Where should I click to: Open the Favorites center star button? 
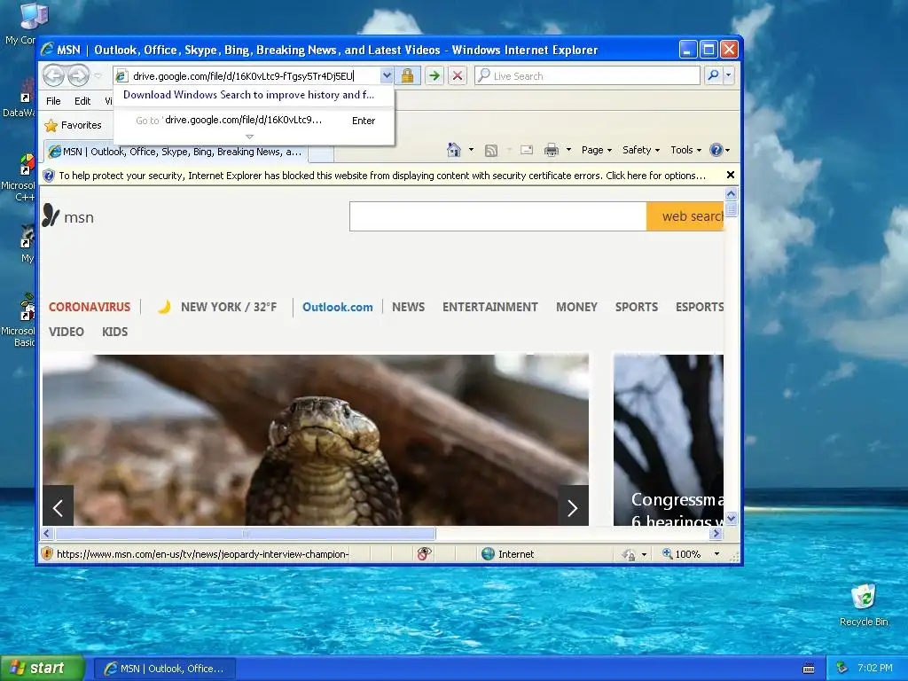click(73, 125)
